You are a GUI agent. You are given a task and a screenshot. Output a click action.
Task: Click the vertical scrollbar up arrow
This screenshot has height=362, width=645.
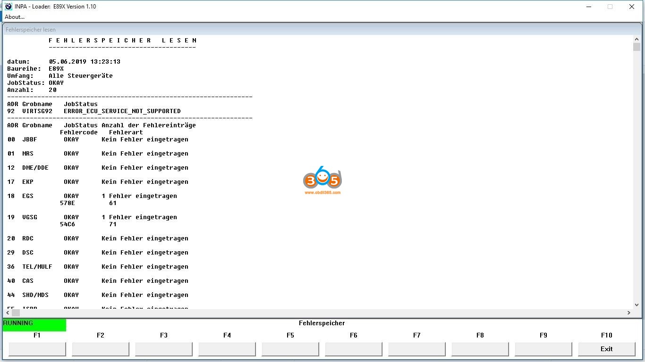(637, 39)
